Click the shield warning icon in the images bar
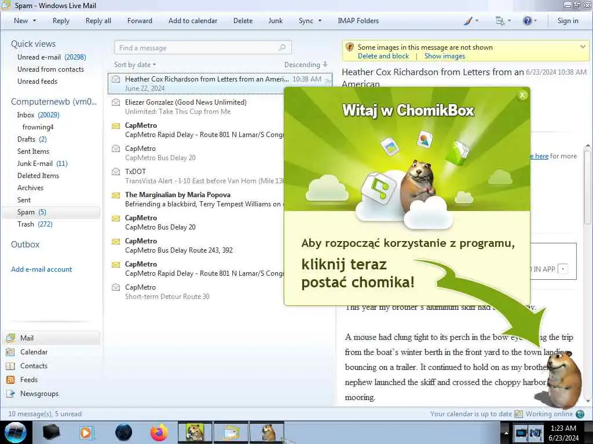593x444 pixels. click(x=349, y=47)
